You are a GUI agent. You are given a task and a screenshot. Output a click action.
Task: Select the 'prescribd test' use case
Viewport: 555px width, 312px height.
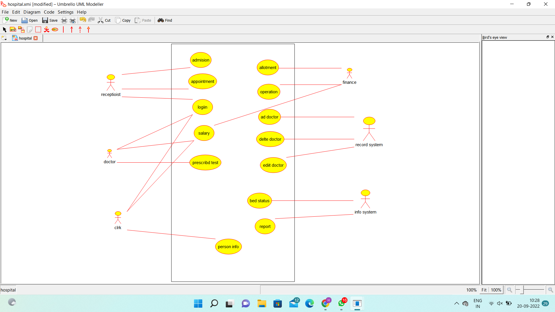(205, 163)
